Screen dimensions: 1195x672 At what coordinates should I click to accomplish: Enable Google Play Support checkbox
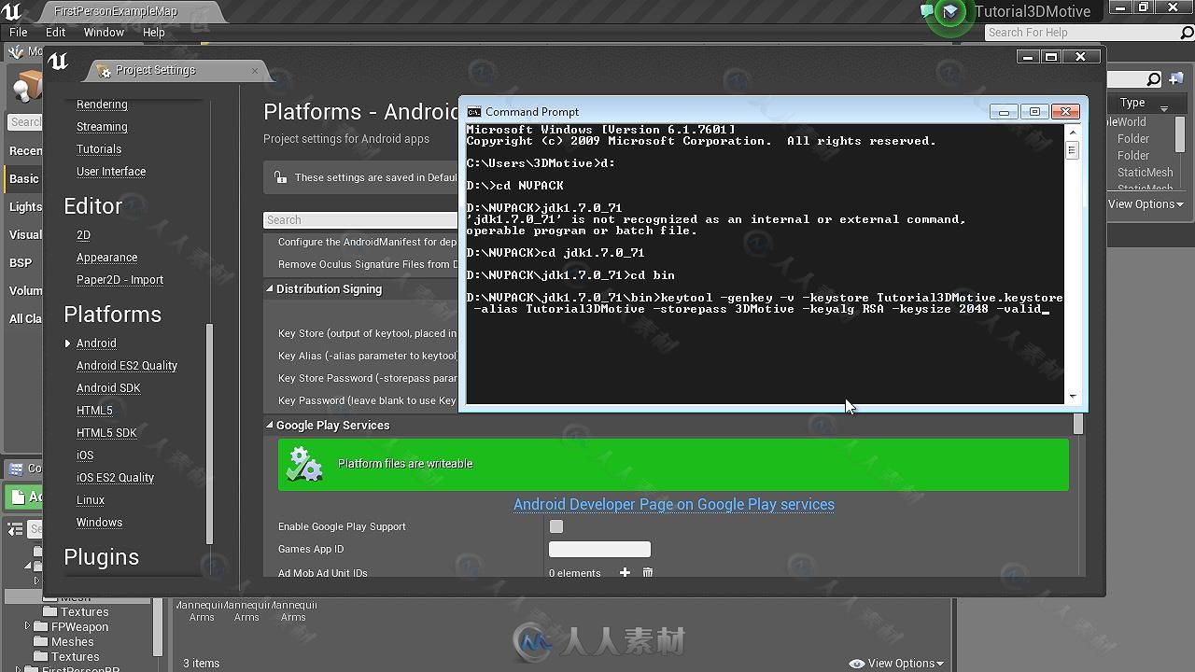[556, 526]
